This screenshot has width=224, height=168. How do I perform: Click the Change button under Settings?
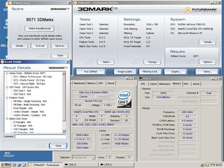[x=152, y=62]
